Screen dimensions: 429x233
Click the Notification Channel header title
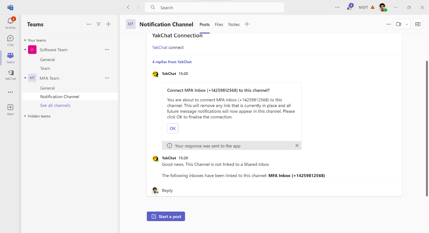[x=166, y=24]
